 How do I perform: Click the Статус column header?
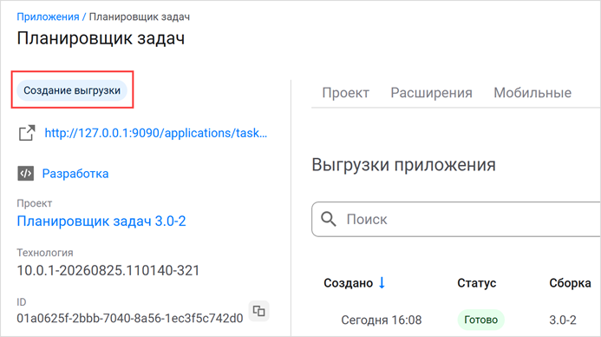[x=476, y=283]
